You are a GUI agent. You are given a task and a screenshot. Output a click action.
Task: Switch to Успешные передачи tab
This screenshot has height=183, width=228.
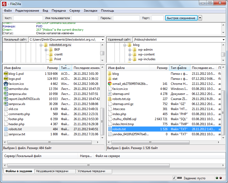[x=94, y=171]
